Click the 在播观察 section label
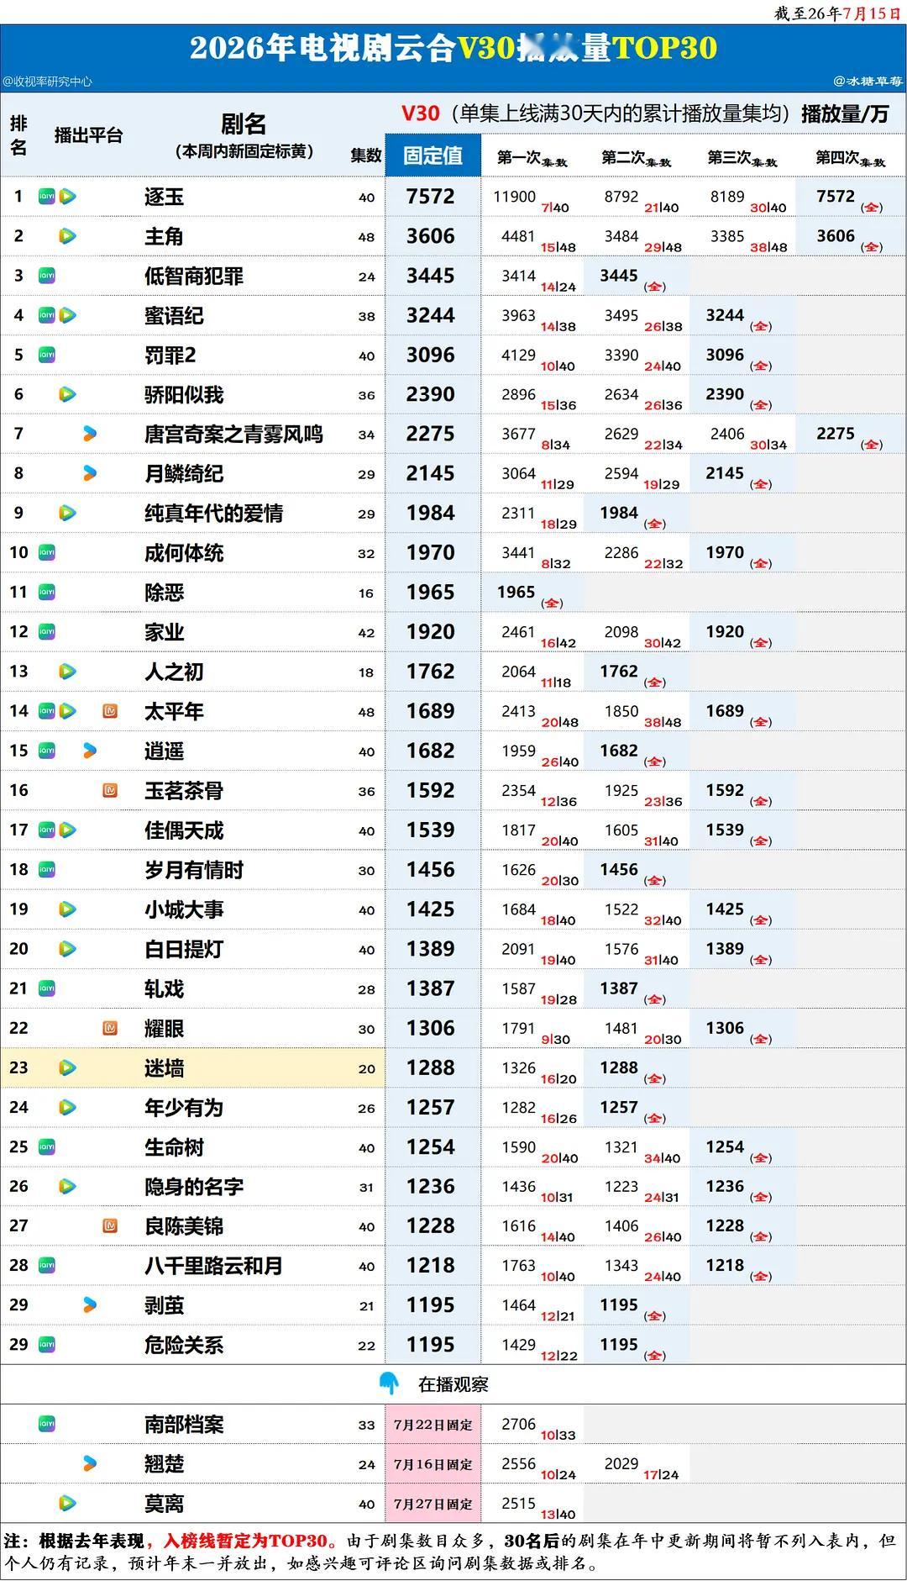 point(453,1384)
